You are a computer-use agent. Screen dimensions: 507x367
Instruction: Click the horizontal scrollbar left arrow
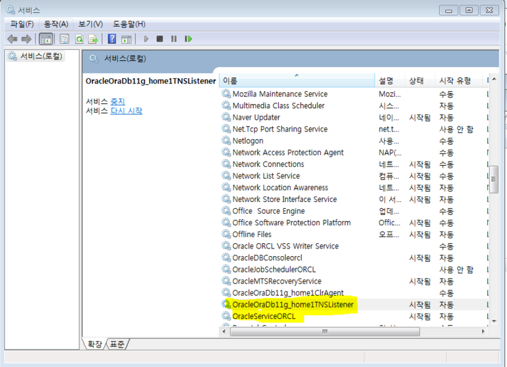pos(224,331)
